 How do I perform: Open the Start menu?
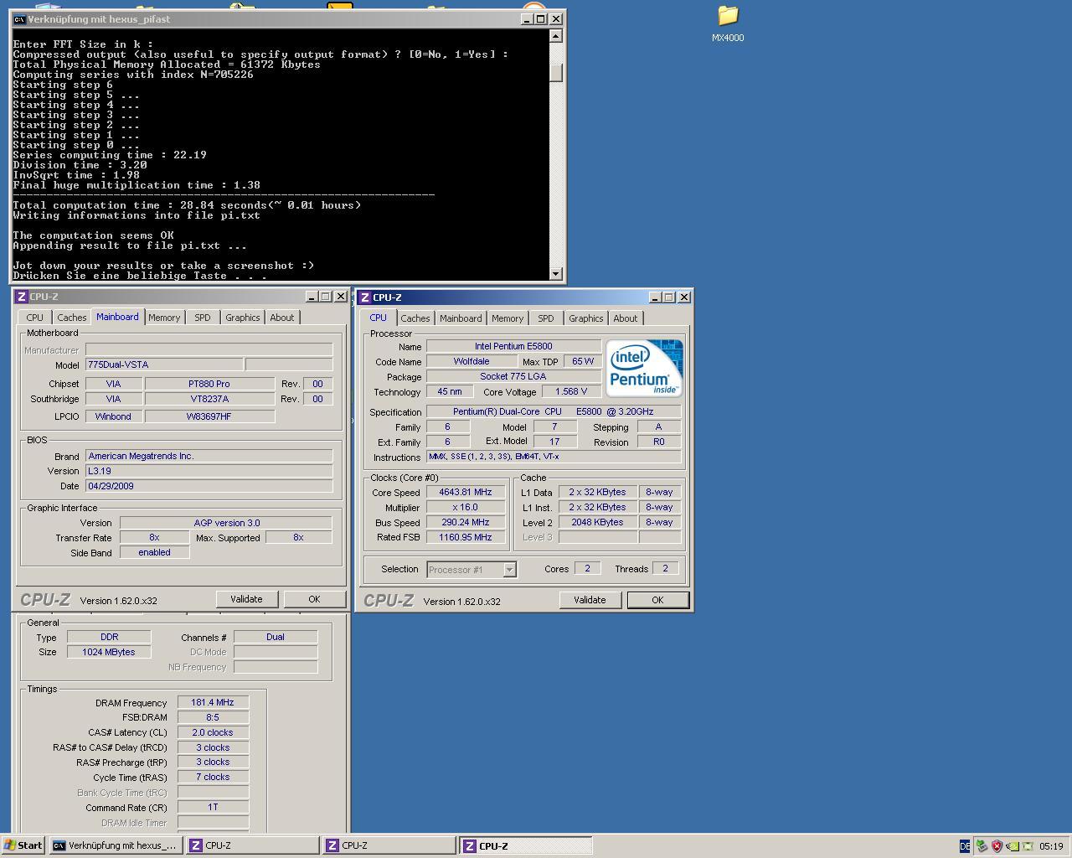23,845
